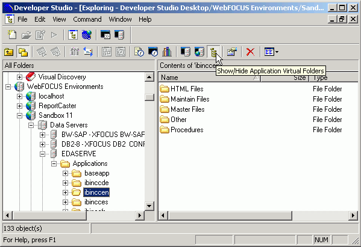Viewport: 361px width, 247px height.
Task: Click the New document toolbar icon
Action: click(11, 35)
